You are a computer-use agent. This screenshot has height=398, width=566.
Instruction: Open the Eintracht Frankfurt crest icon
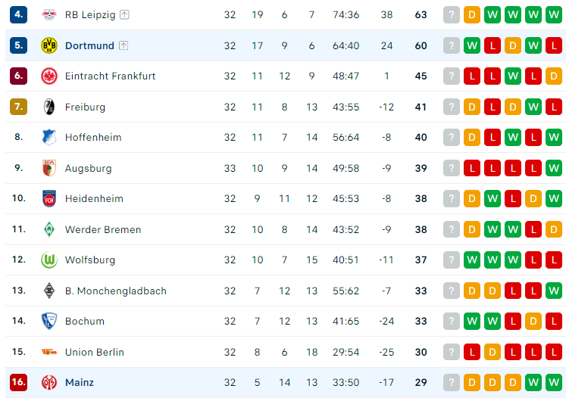click(x=49, y=76)
